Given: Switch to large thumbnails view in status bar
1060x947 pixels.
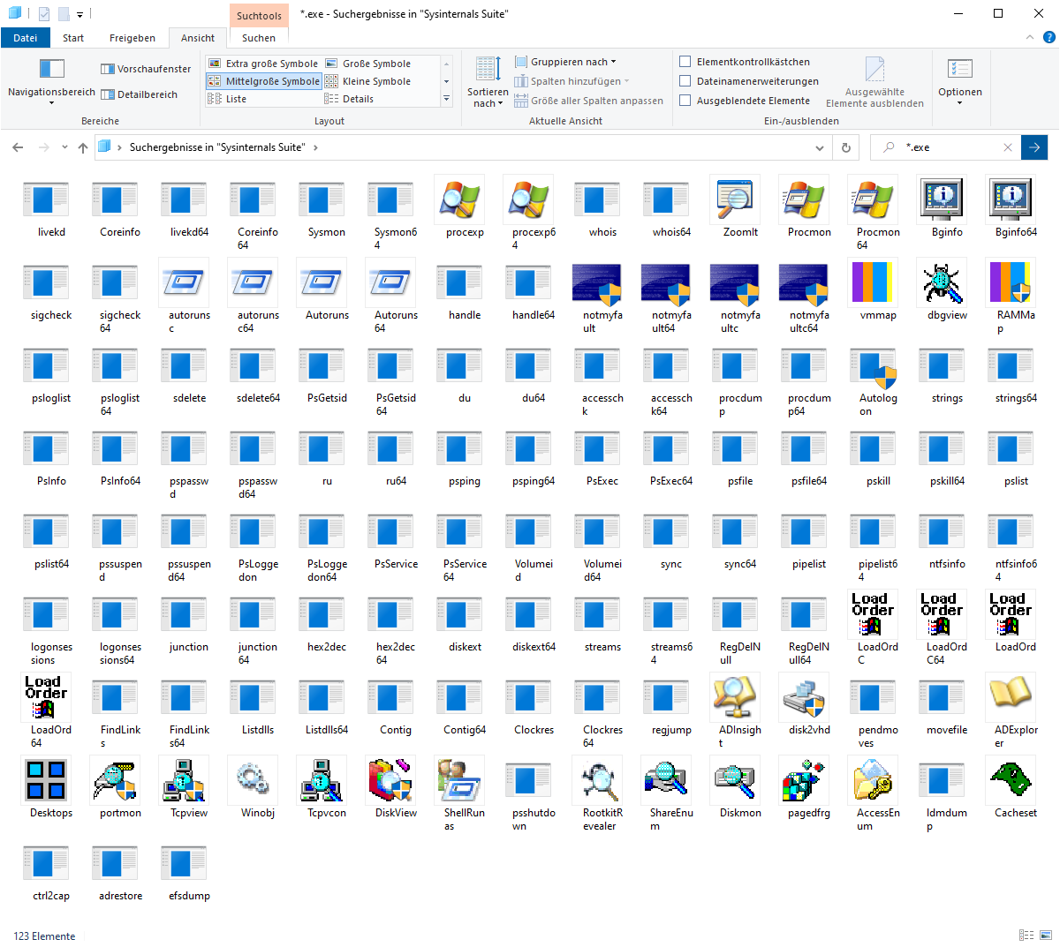Looking at the screenshot, I should coord(1046,936).
